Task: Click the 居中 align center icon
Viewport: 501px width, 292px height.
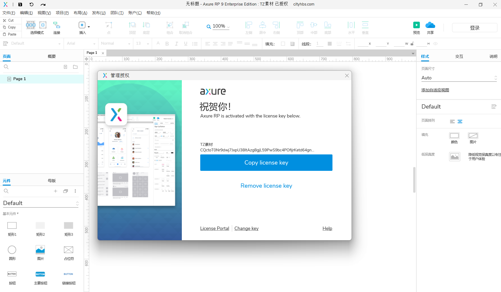Action: (263, 25)
